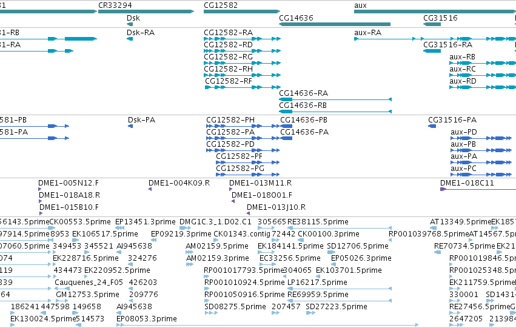Click the Dsk-RA transcript label
Image resolution: width=516 pixels, height=328 pixels.
141,33
